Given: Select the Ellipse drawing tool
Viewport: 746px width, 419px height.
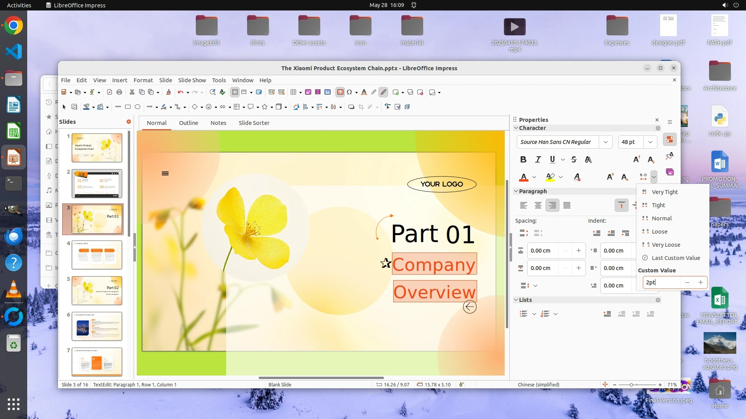Looking at the screenshot, I should coord(138,107).
